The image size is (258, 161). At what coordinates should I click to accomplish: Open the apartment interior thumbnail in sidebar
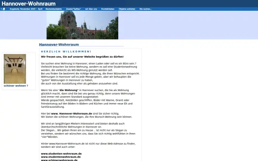coord(15,69)
